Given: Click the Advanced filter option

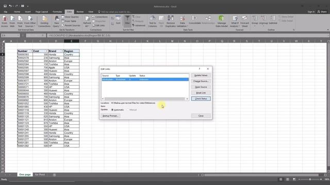Looking at the screenshot, I should tap(139, 25).
